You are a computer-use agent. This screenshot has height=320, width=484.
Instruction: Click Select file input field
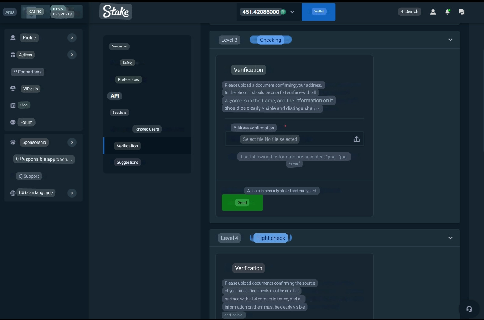pos(294,139)
